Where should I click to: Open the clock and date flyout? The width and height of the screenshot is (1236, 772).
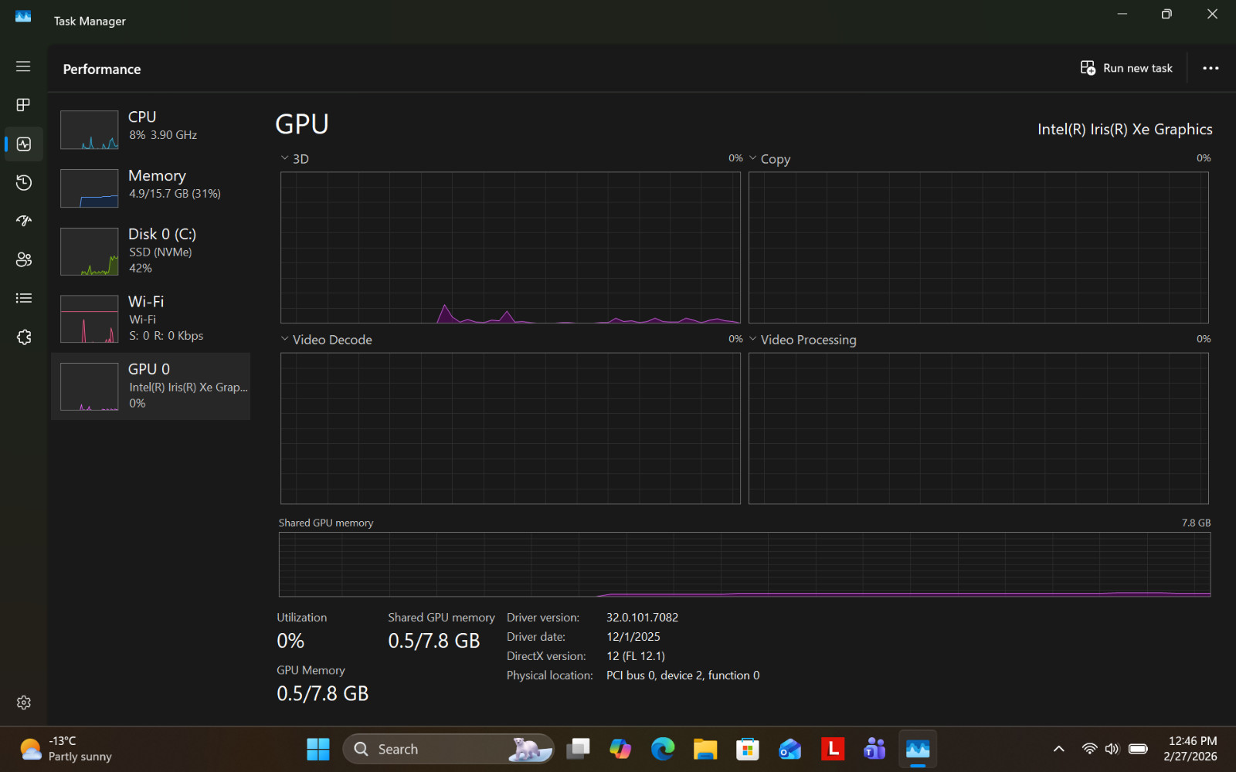click(1191, 749)
